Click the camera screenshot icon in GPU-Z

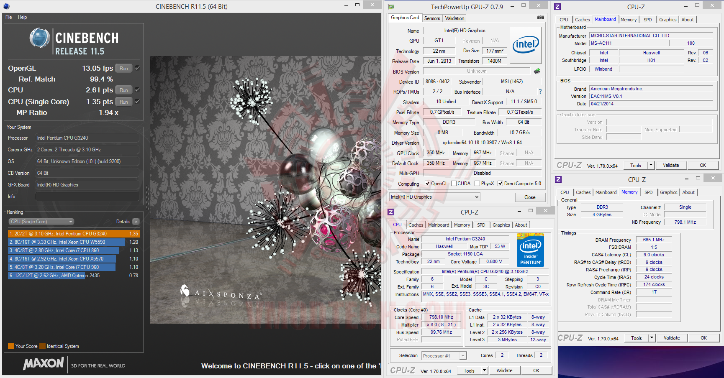(x=540, y=18)
